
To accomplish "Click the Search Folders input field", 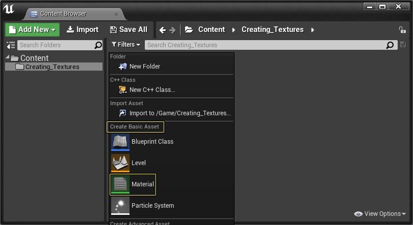I will point(56,45).
